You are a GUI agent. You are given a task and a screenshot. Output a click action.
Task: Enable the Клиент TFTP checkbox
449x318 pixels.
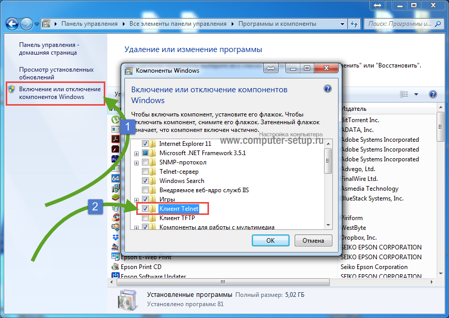tap(145, 218)
